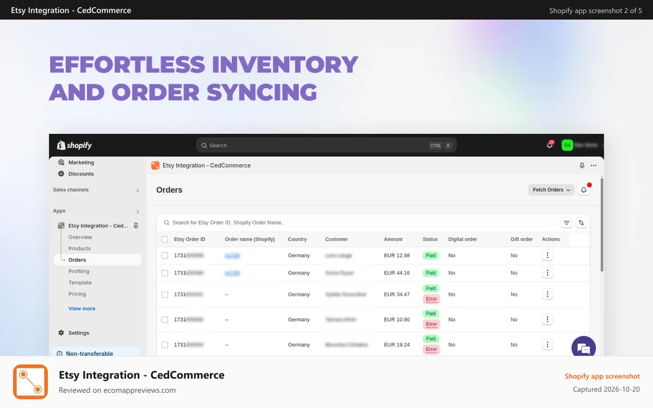The height and width of the screenshot is (408, 653).
Task: Click the Settings gear icon
Action: (x=61, y=333)
